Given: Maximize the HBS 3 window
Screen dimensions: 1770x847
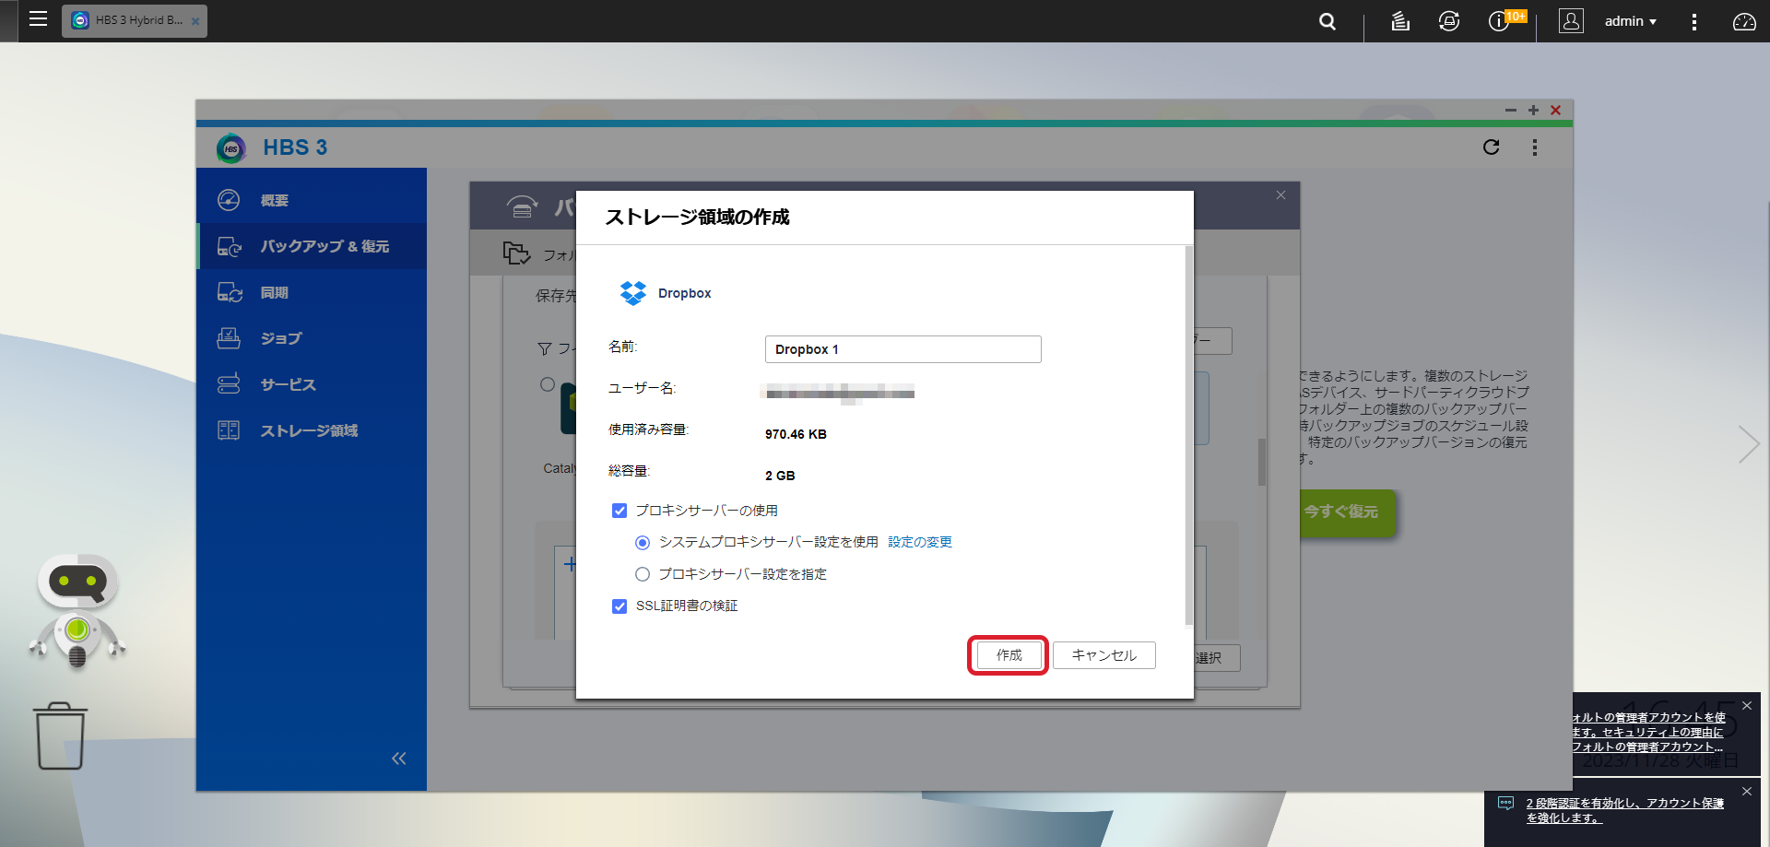Looking at the screenshot, I should [x=1533, y=111].
